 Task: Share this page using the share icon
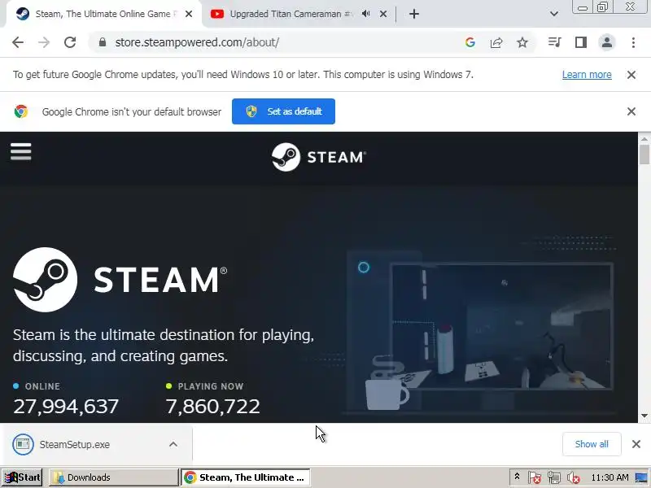click(x=496, y=42)
